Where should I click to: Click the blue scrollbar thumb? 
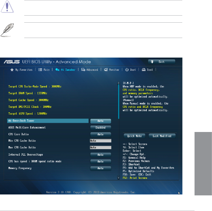click(x=119, y=102)
